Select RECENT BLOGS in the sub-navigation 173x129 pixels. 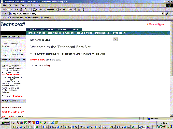pos(54,33)
